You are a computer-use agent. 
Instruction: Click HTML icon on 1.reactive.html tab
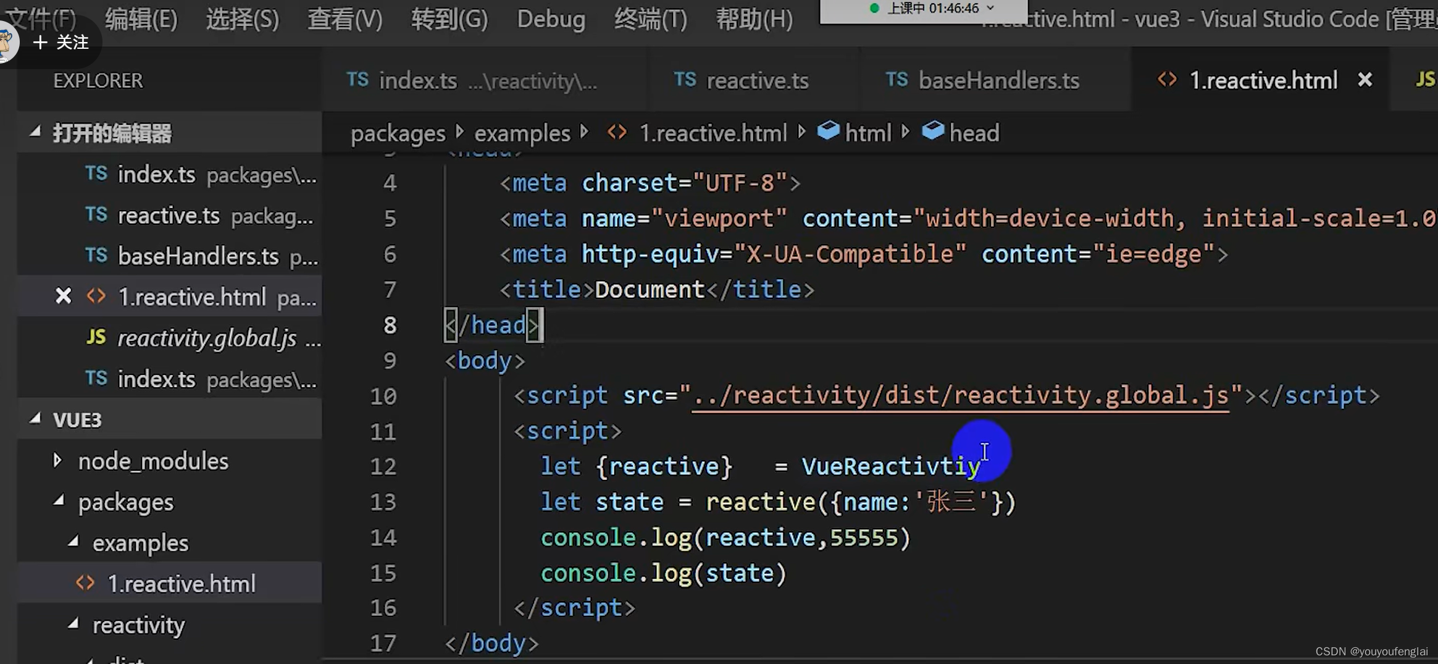pos(1167,80)
